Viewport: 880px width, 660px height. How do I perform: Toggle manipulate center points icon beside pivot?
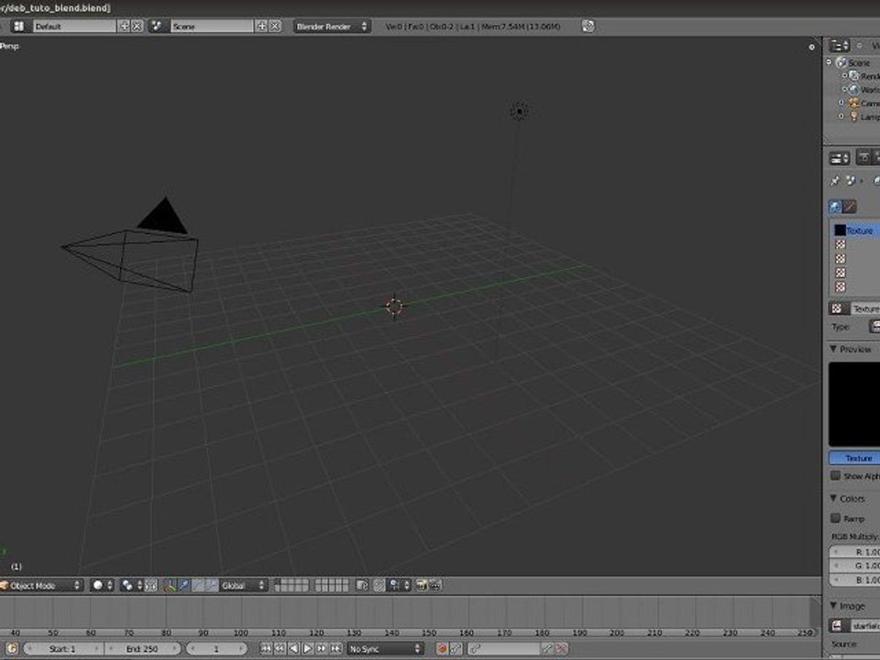click(151, 586)
